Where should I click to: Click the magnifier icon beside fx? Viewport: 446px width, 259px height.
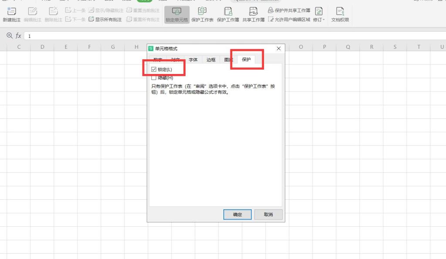click(x=9, y=36)
